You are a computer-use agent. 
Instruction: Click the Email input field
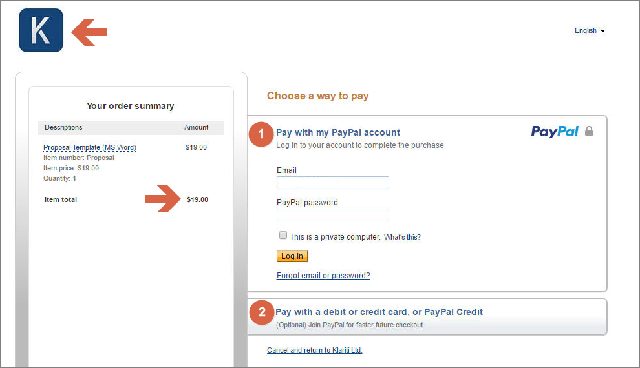click(333, 183)
